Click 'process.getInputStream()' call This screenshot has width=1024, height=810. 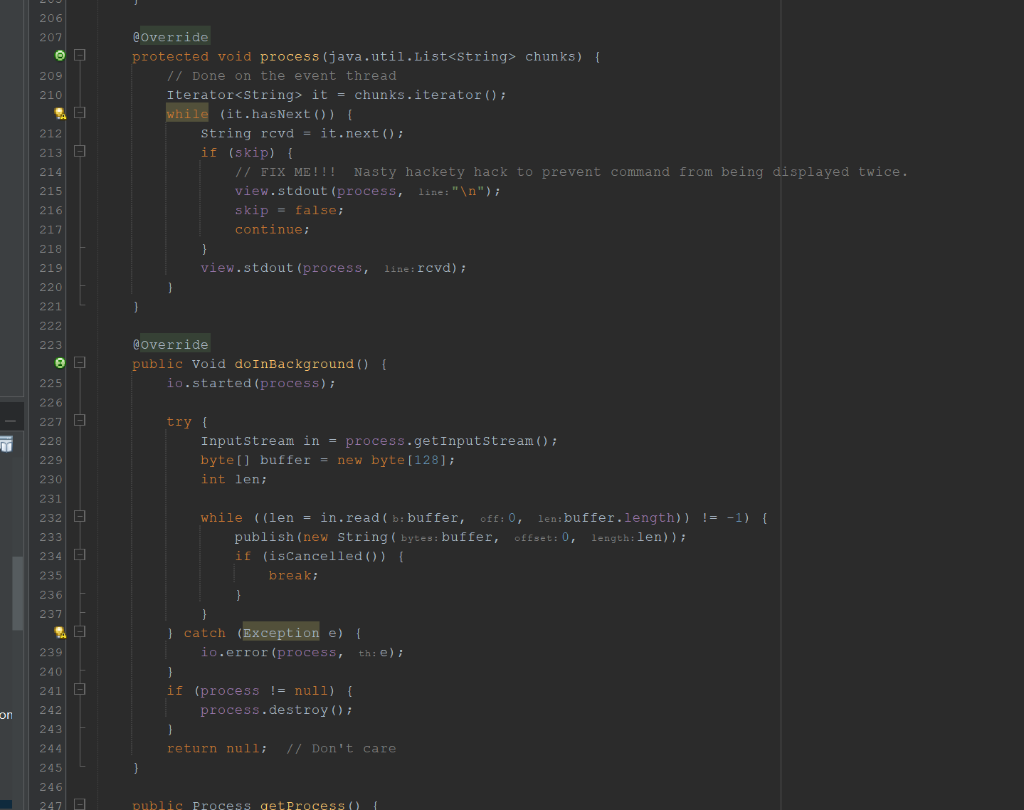pyautogui.click(x=447, y=441)
